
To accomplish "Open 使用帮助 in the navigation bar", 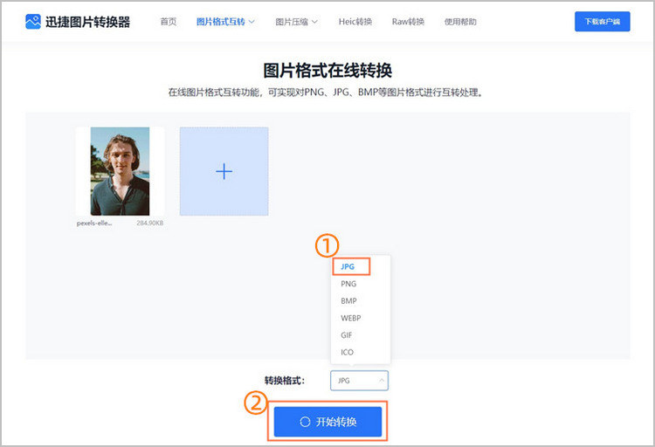I will tap(460, 22).
